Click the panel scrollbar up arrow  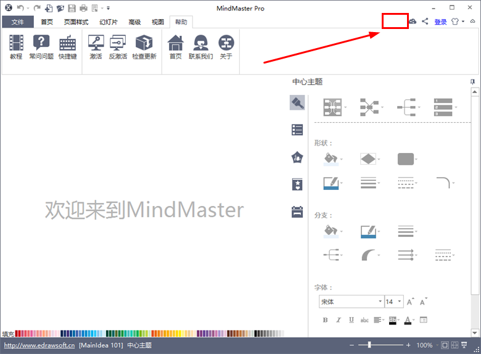click(475, 92)
